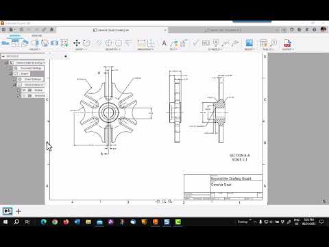This screenshot has height=247, width=329.
Task: Collapse the Sheet1 tree node
Action: pyautogui.click(x=10, y=73)
